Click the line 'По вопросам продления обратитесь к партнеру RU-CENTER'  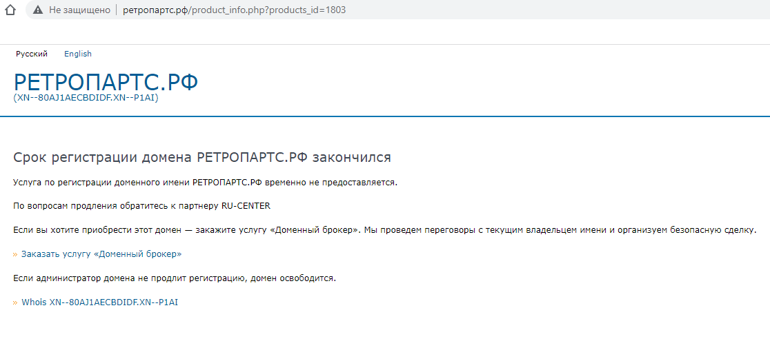pyautogui.click(x=141, y=206)
